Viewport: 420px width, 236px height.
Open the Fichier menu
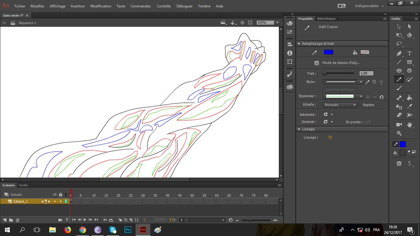tap(20, 6)
